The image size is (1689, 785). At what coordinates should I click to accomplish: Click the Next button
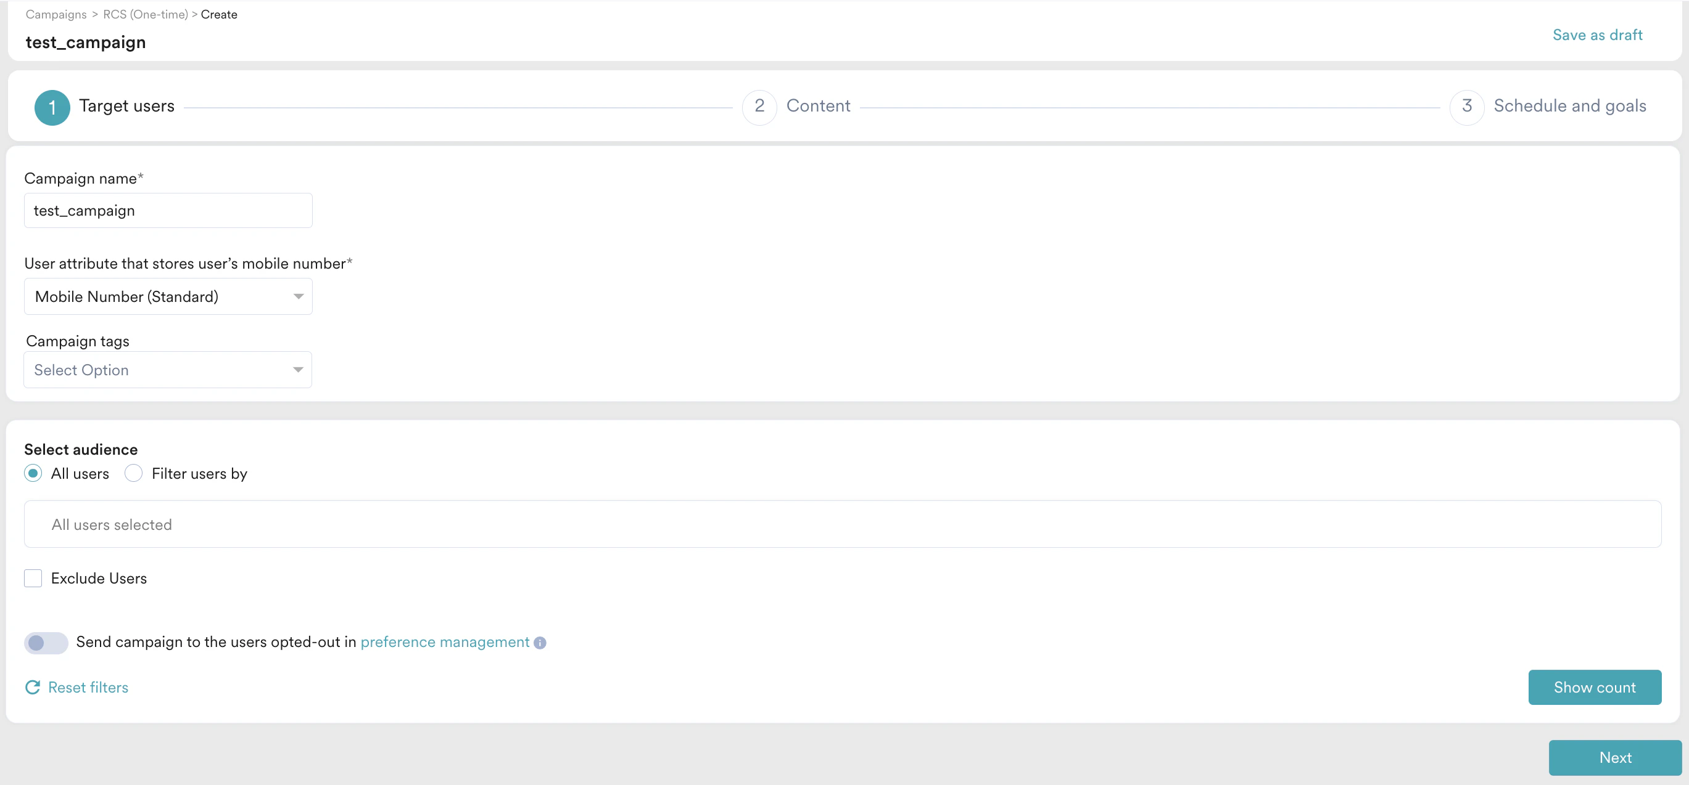[x=1615, y=757]
